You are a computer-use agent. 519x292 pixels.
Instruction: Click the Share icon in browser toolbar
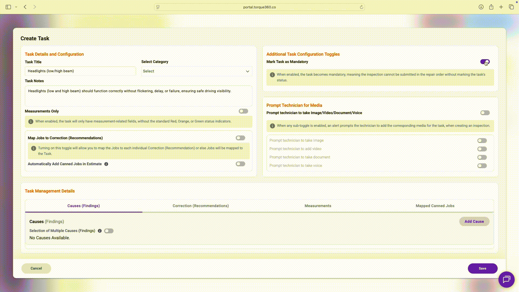click(491, 7)
